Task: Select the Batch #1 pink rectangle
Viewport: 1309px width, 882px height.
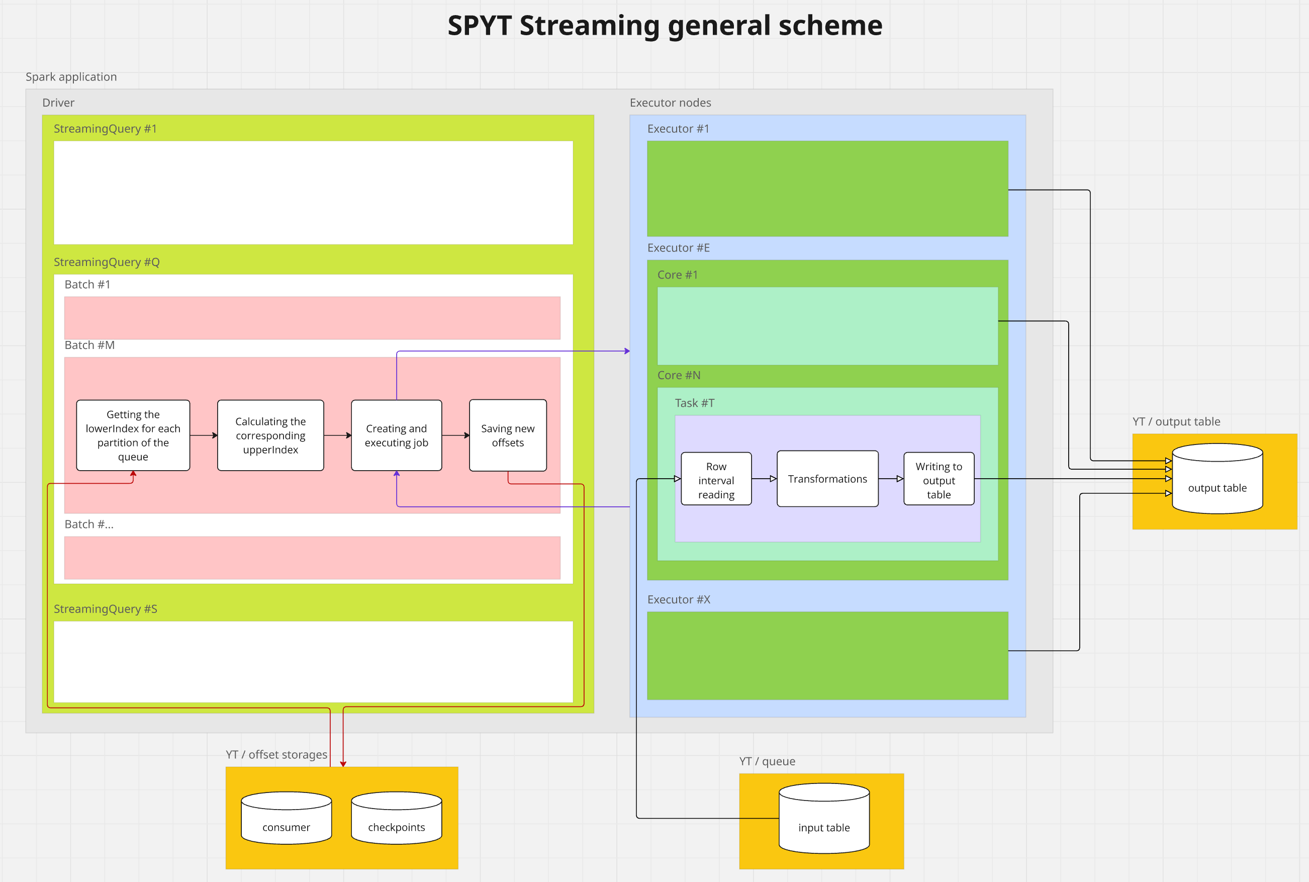Action: click(x=312, y=318)
